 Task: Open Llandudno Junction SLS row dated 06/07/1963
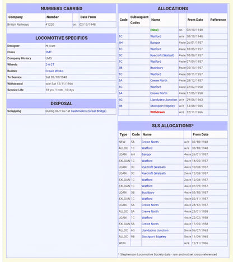(x=155, y=230)
